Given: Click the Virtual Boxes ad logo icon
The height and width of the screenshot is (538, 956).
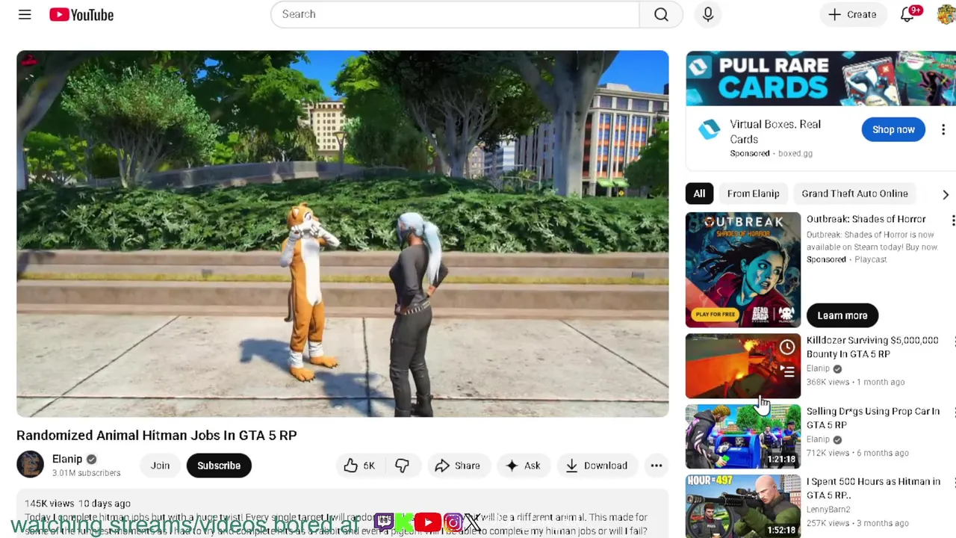Looking at the screenshot, I should [x=709, y=130].
